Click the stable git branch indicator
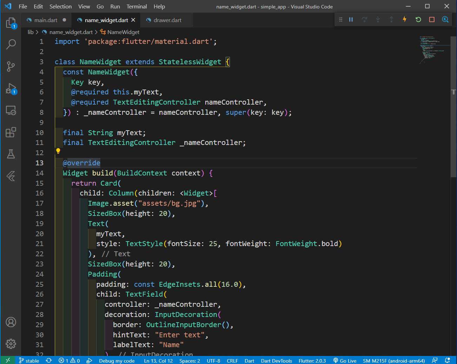The height and width of the screenshot is (364, 457). point(29,360)
